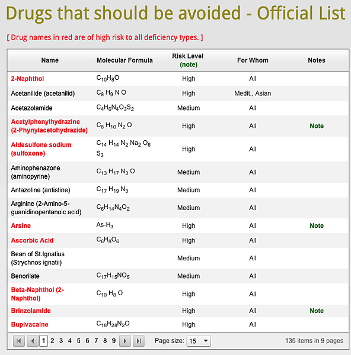
Task: Open the Note for Arsine
Action: point(317,225)
